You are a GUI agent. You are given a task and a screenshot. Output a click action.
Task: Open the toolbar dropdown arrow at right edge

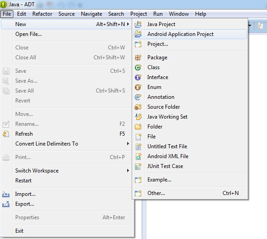tap(249, 26)
